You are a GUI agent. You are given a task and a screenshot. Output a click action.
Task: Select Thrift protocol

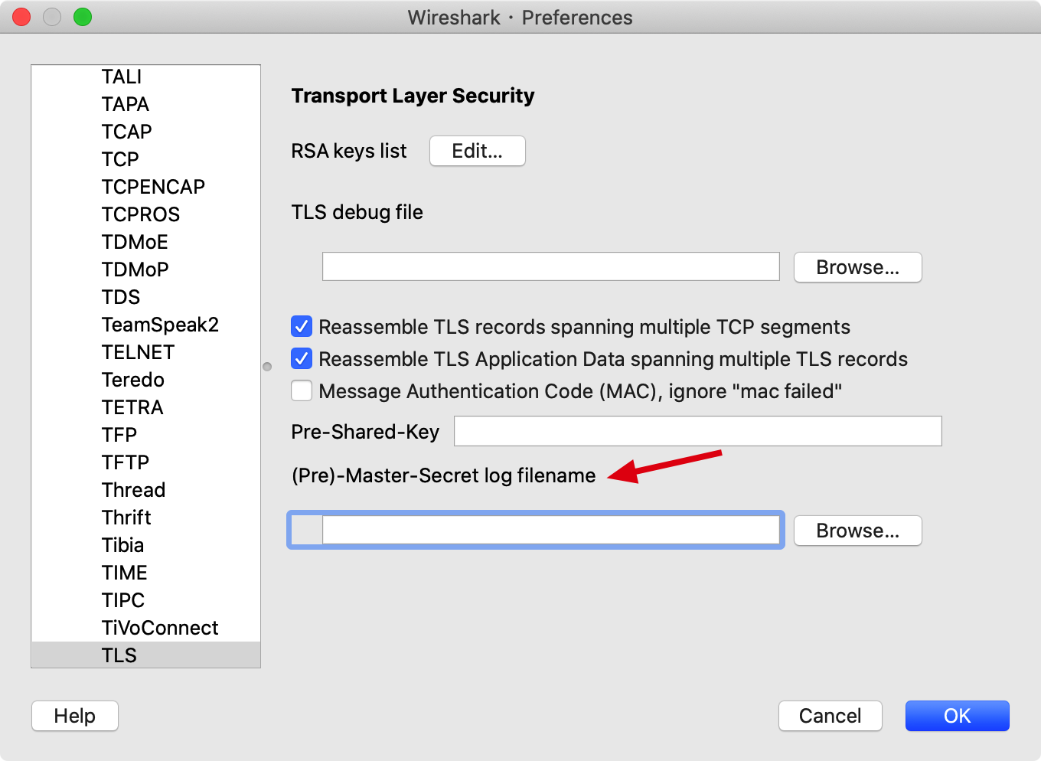click(x=145, y=518)
